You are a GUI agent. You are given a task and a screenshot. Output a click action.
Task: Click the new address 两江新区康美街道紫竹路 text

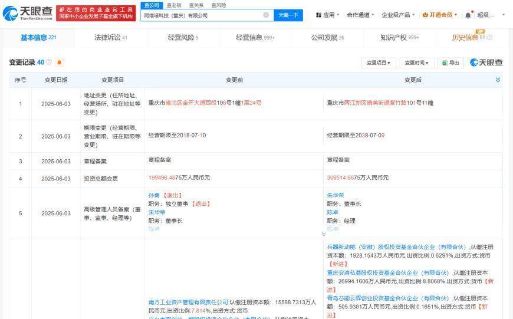375,103
